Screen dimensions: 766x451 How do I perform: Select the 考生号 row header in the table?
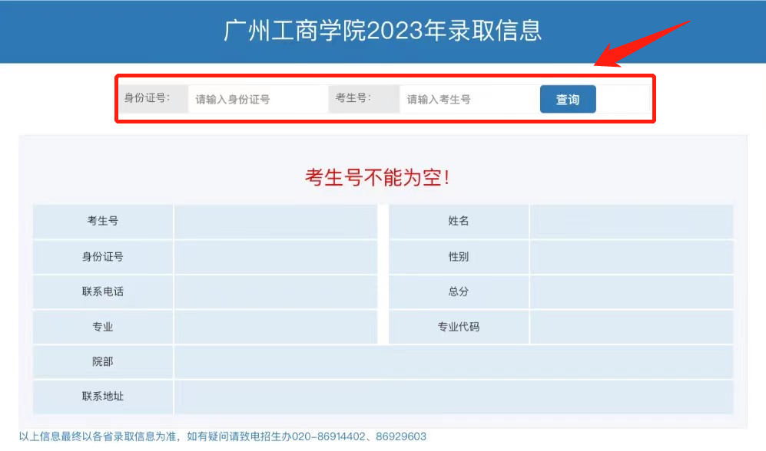coord(102,221)
